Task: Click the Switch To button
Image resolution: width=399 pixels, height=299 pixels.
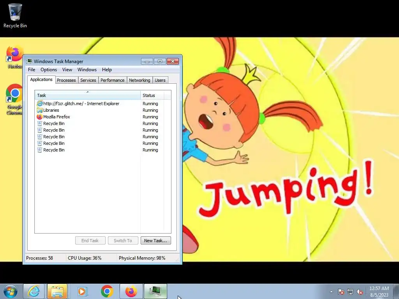Action: pos(123,241)
